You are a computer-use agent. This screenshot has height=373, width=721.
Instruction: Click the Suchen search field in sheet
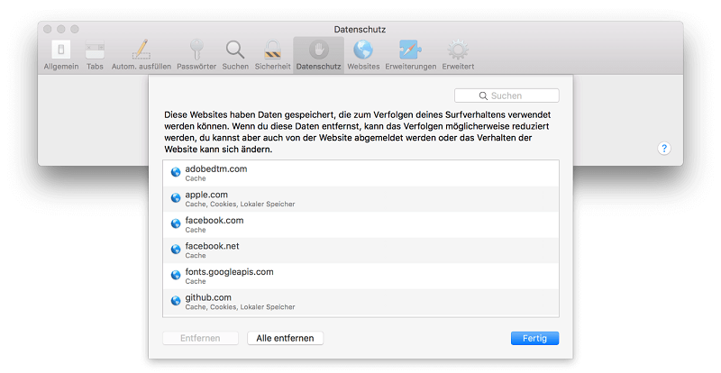[x=507, y=96]
